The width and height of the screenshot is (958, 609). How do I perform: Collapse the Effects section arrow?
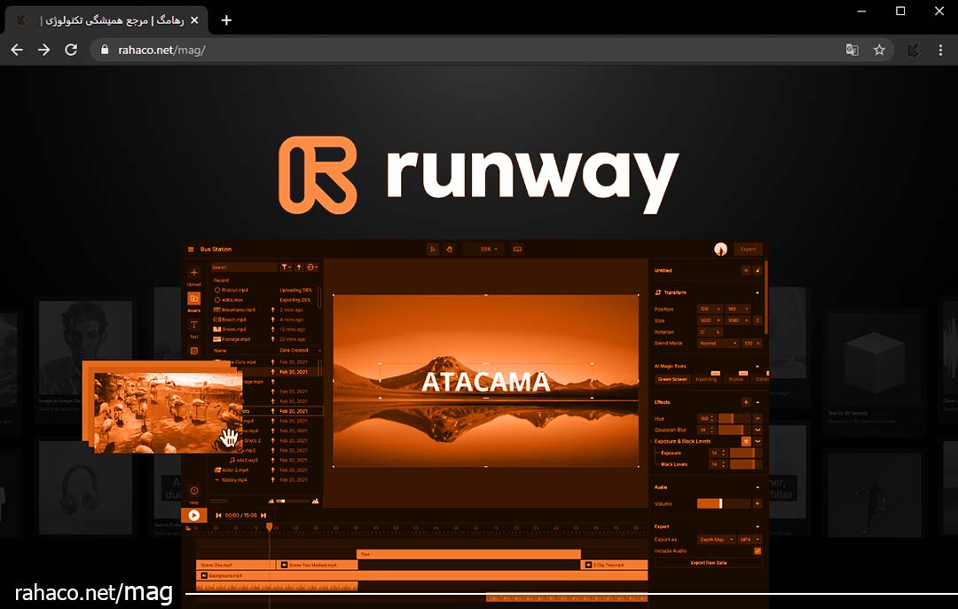coord(758,402)
